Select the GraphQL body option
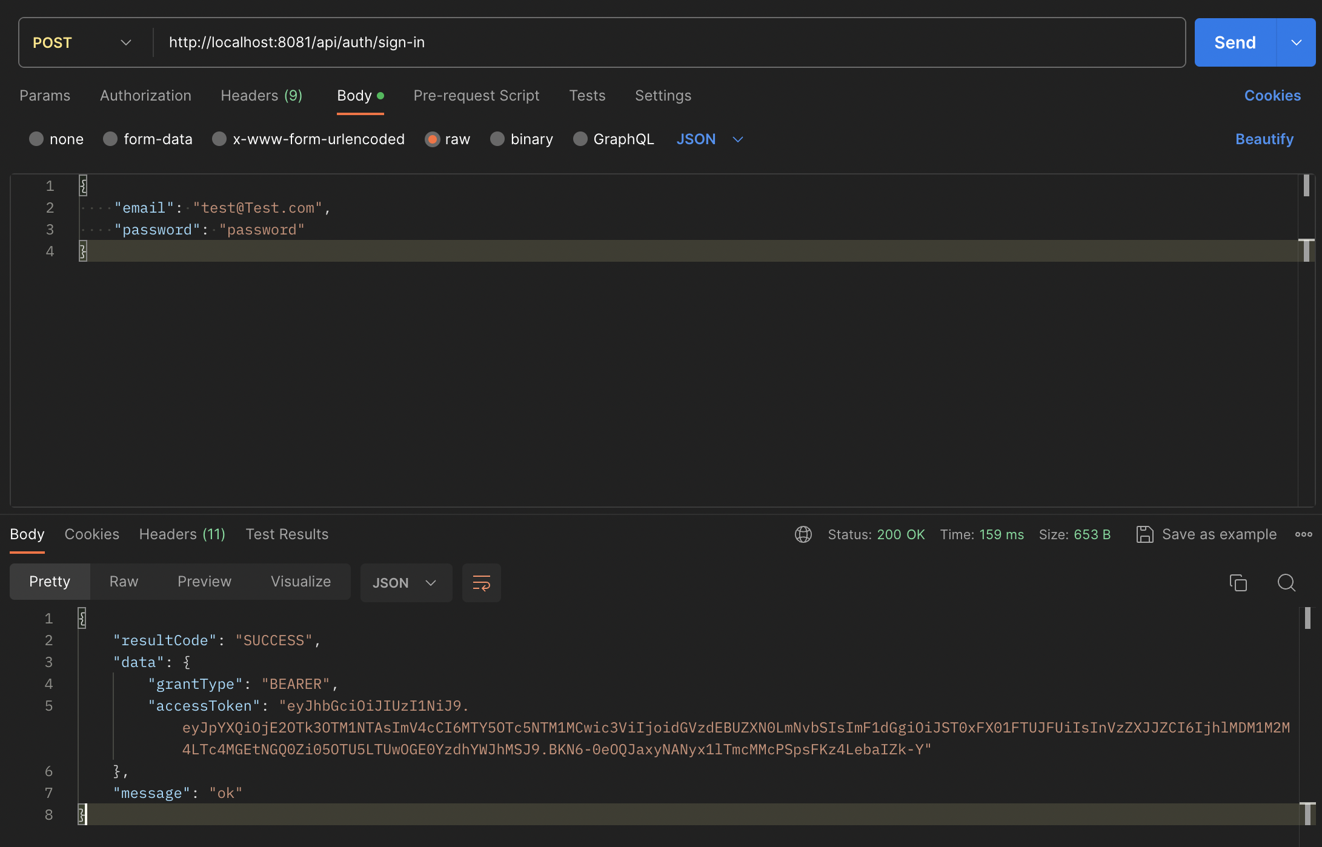 [580, 139]
